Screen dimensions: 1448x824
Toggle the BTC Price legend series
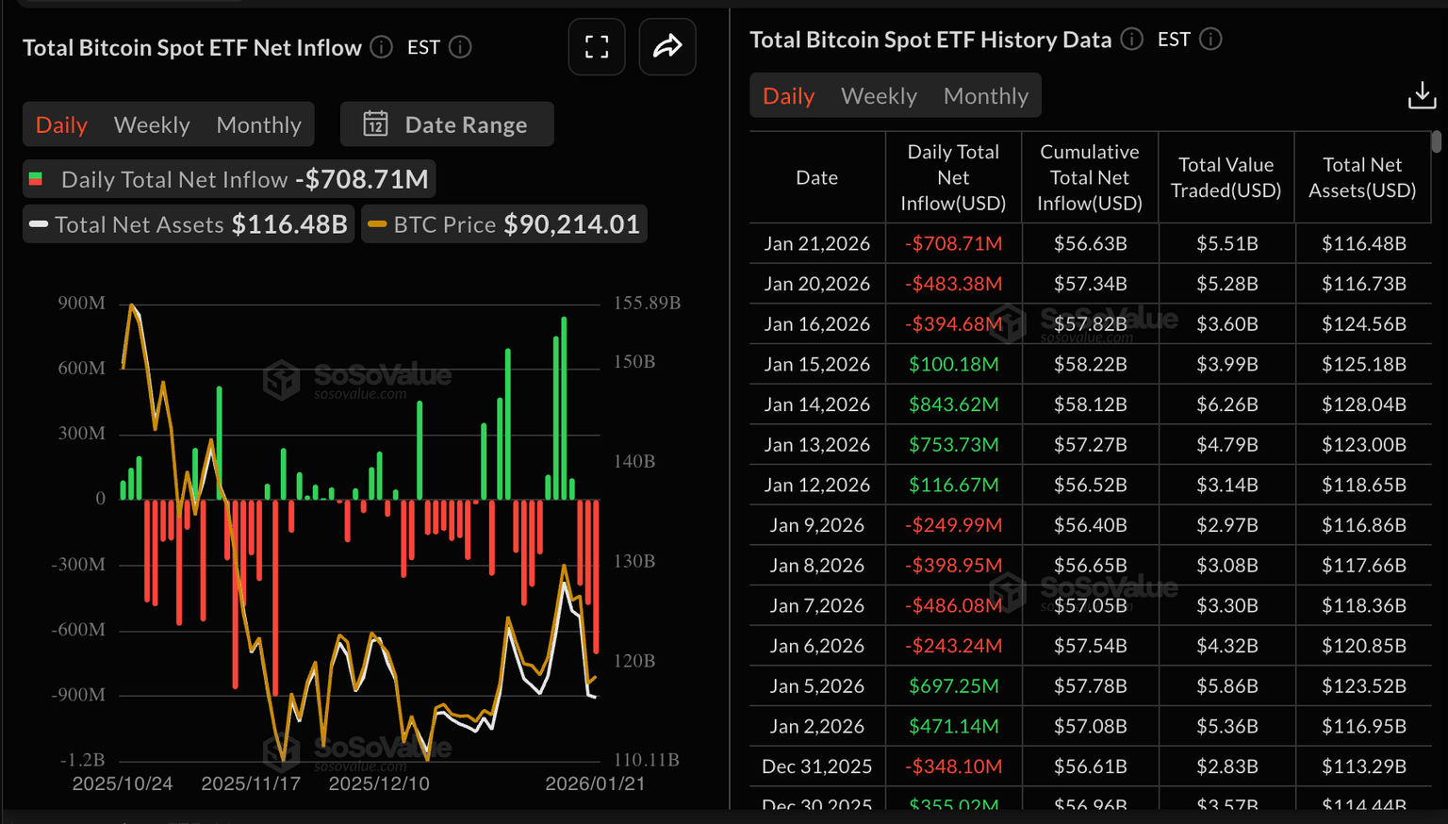click(x=504, y=224)
